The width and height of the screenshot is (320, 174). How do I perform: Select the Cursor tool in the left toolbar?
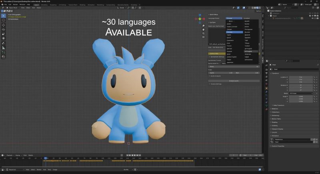click(4, 20)
